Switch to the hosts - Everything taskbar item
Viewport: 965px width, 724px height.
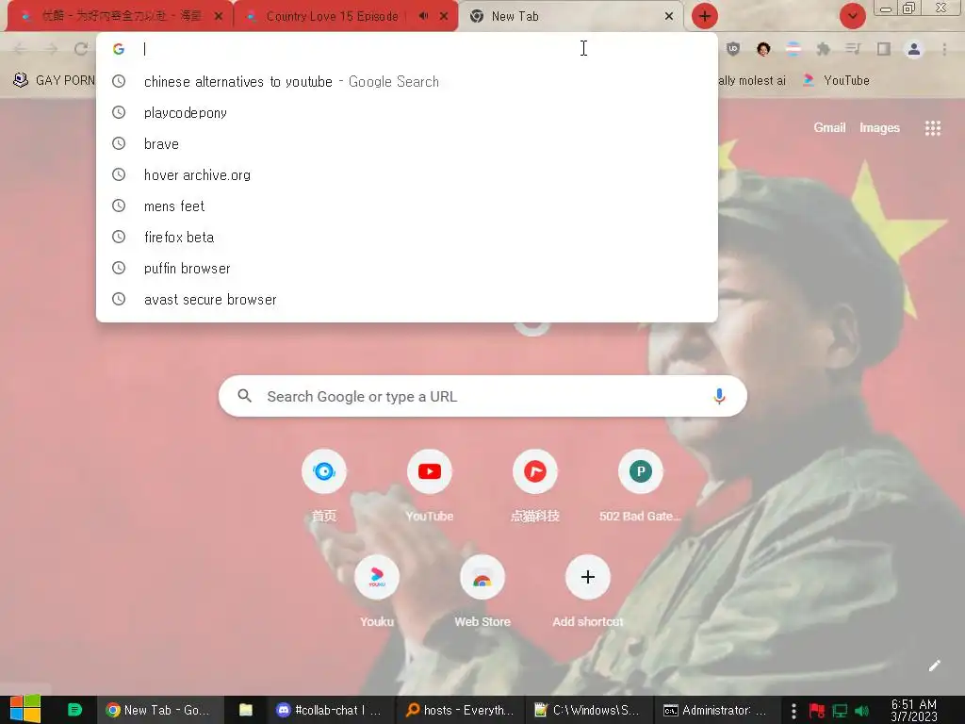[460, 710]
